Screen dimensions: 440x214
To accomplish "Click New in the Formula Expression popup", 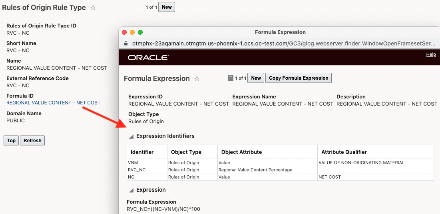I will 256,78.
